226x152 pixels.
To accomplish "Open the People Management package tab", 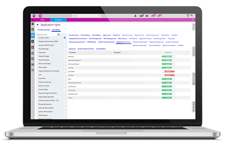I will (124, 42).
